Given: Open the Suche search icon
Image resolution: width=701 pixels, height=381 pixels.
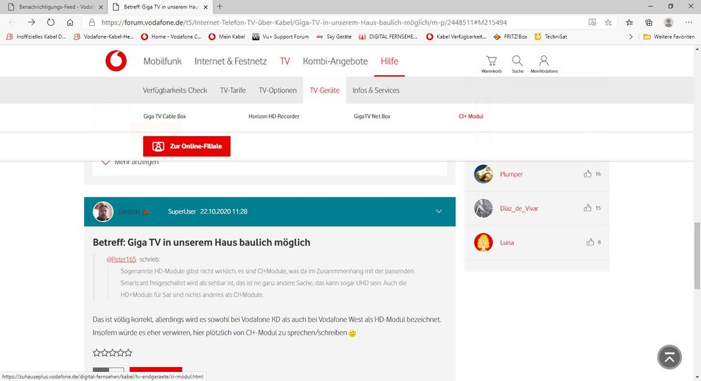Looking at the screenshot, I should (x=517, y=64).
